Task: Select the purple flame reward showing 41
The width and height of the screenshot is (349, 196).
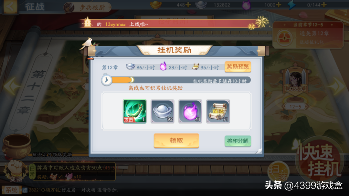Action: (190, 111)
